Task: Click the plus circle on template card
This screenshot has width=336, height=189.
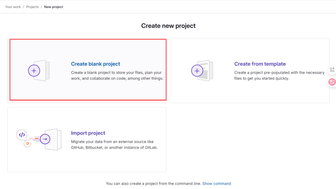Action: click(x=197, y=71)
